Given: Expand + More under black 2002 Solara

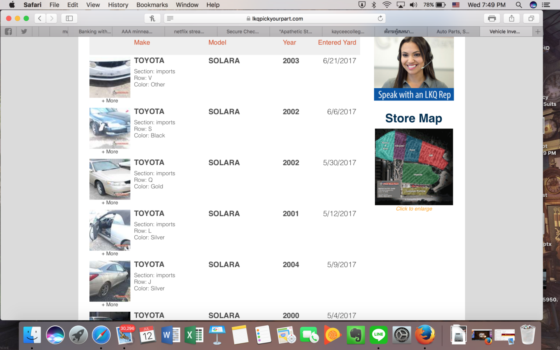Looking at the screenshot, I should pyautogui.click(x=110, y=152).
